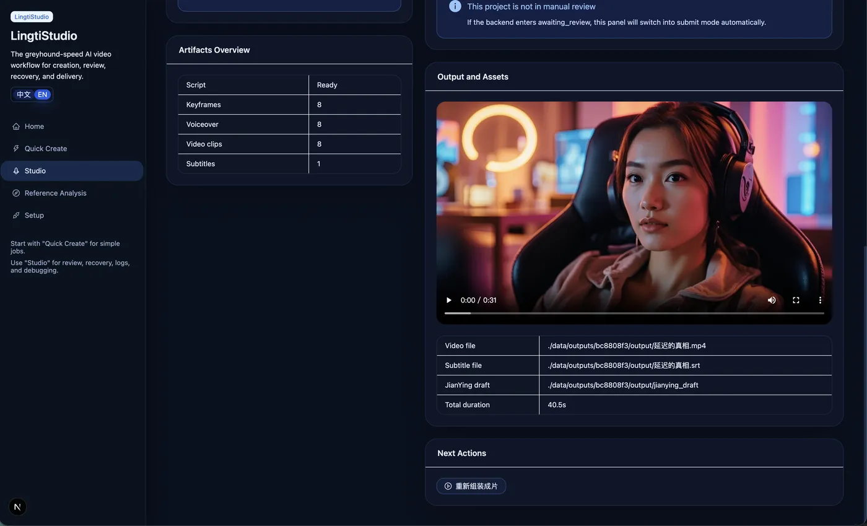The height and width of the screenshot is (526, 867).
Task: Open the Home page
Action: (72, 126)
